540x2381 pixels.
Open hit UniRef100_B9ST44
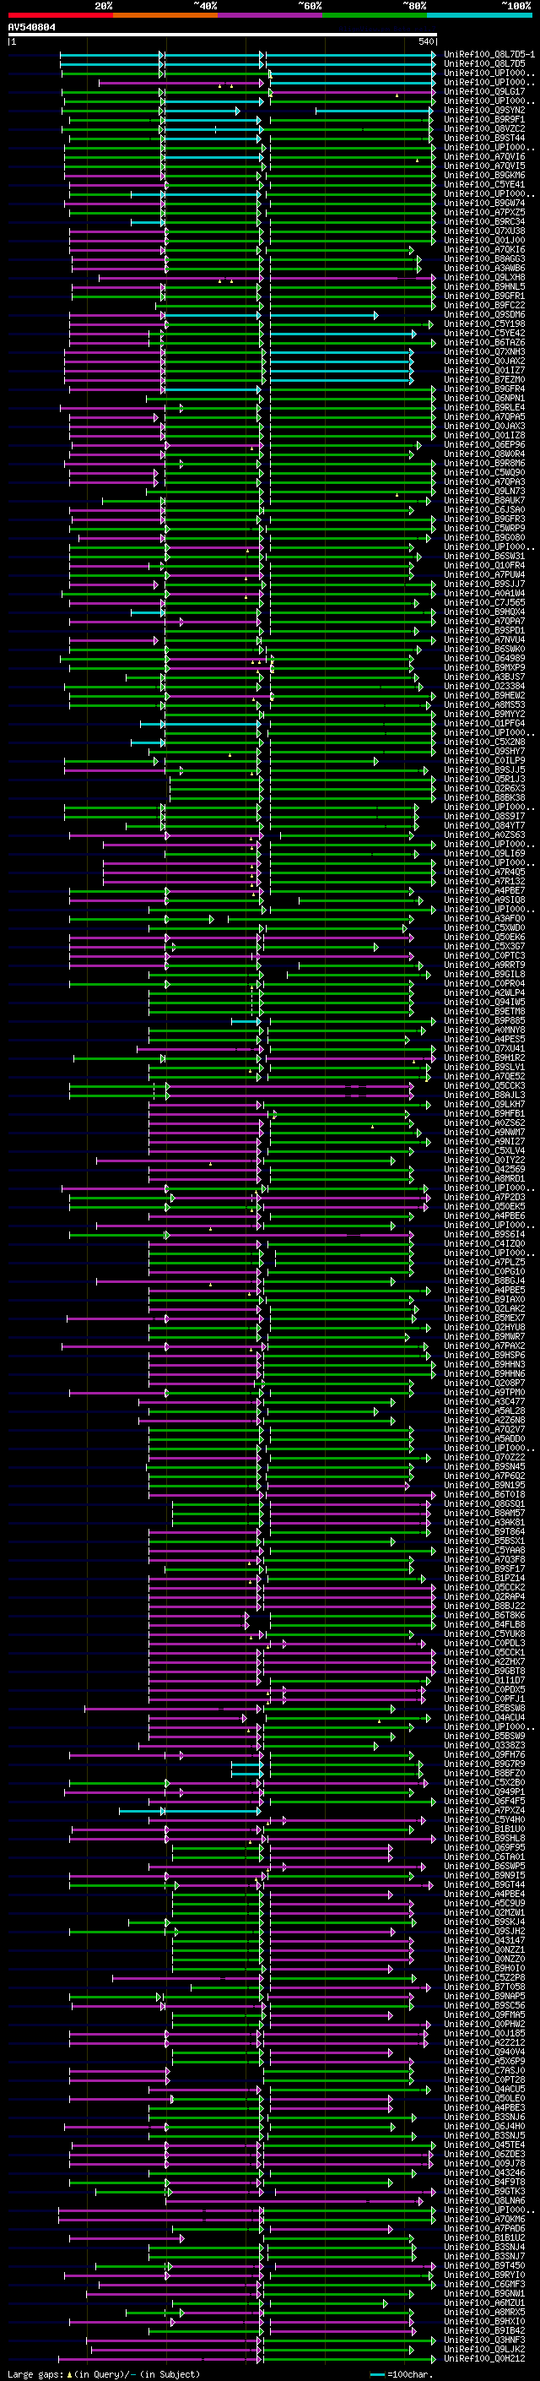tap(483, 138)
